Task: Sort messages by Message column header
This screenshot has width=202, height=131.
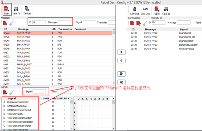Action: click(x=23, y=29)
